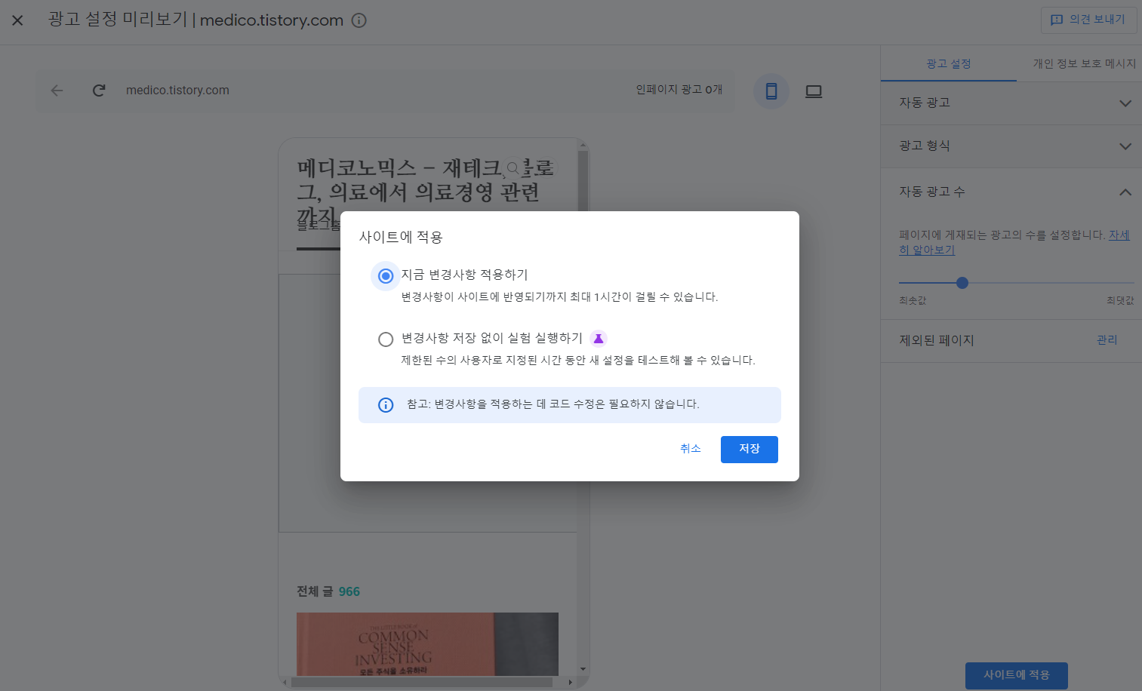1142x691 pixels.
Task: Switch preview to mobile device icon
Action: point(771,91)
